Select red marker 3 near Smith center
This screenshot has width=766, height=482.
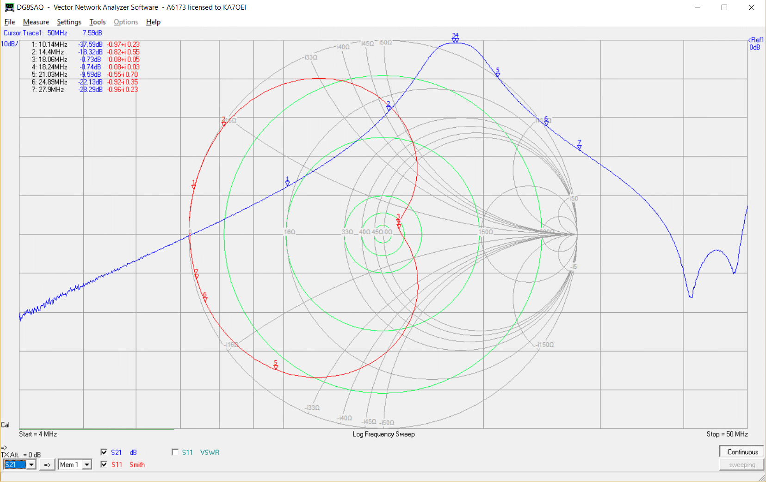click(398, 219)
